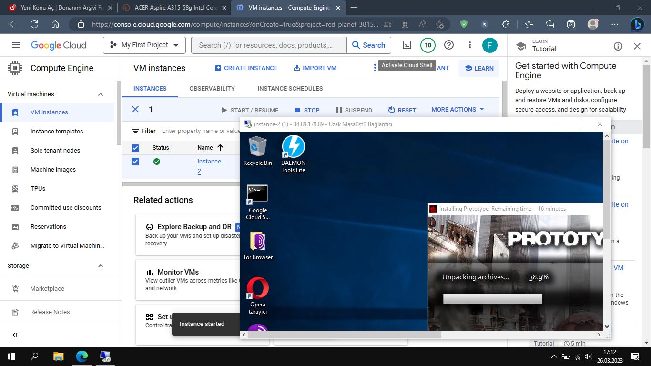The width and height of the screenshot is (651, 366).
Task: Click the browser address bar
Action: click(236, 24)
